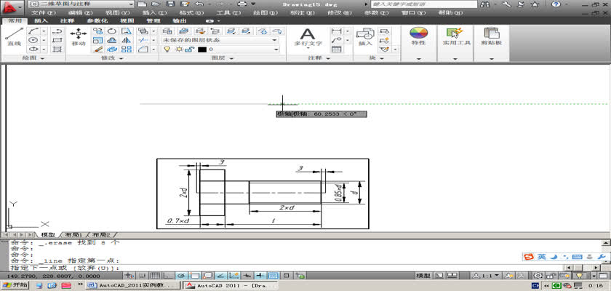
Task: Select the Copy objects tool
Action: (x=97, y=31)
